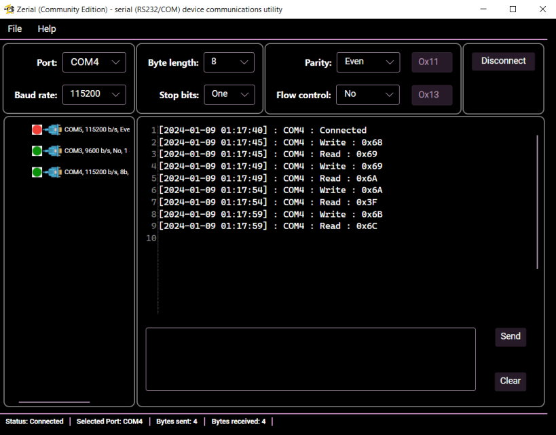
Task: Click the Send button
Action: pos(511,337)
